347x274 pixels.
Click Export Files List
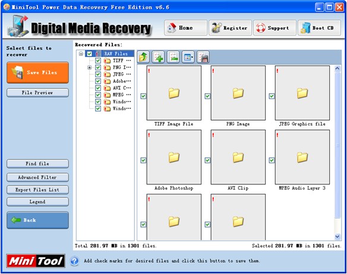coord(37,190)
